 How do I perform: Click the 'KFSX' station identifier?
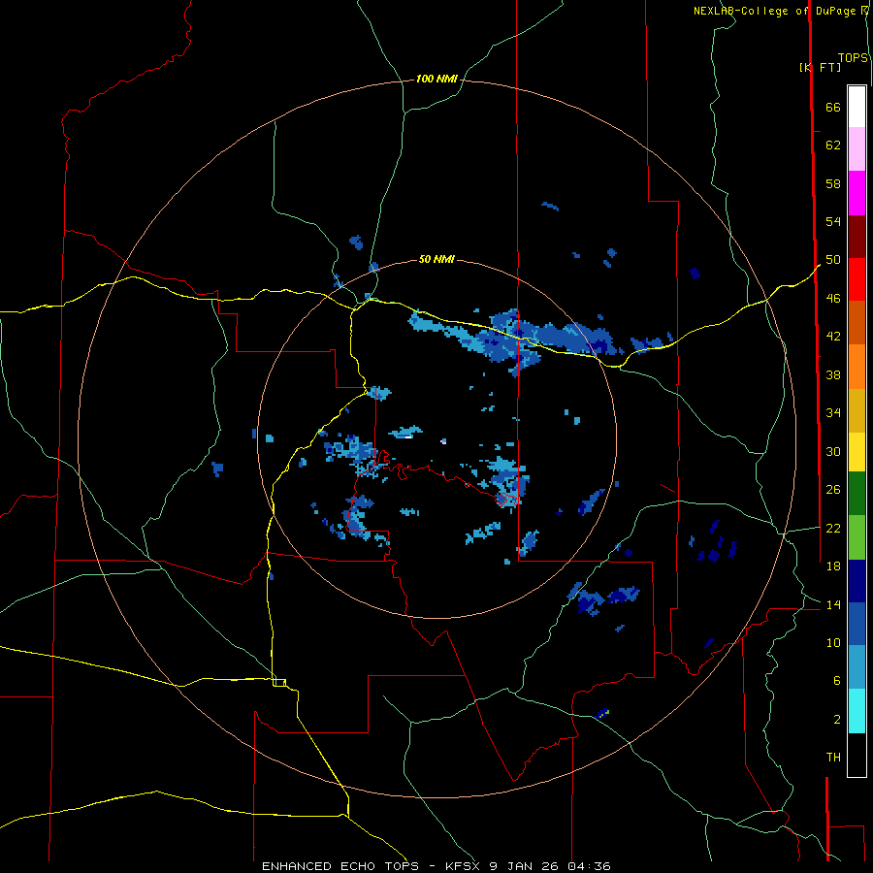(462, 866)
